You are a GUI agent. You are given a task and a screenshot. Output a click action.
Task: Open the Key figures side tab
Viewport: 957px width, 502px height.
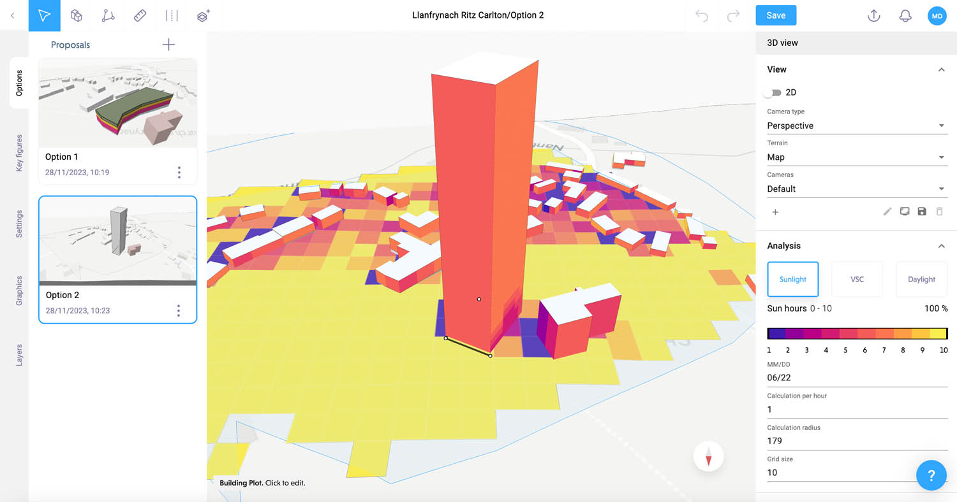(19, 153)
